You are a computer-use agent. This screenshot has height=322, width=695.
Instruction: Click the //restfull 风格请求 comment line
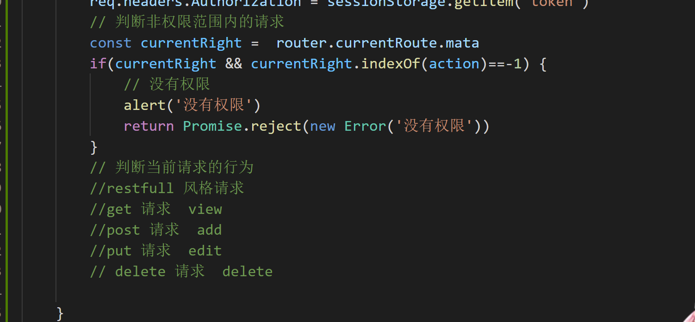[x=167, y=188]
